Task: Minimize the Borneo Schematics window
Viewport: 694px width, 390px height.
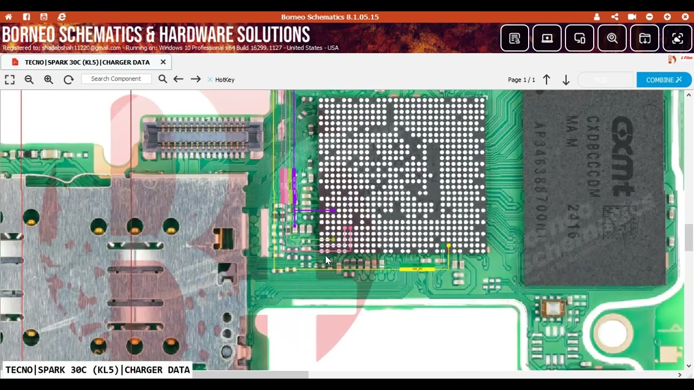Action: 650,17
